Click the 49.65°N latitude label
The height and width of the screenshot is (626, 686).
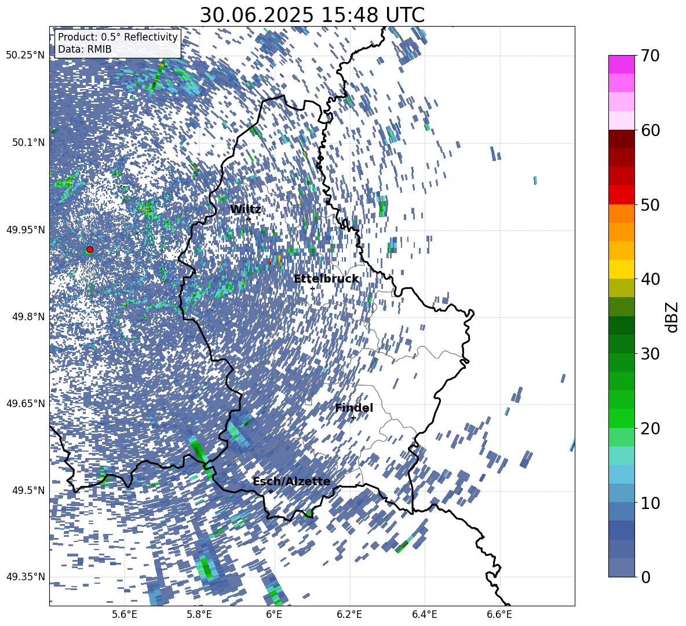click(x=25, y=403)
